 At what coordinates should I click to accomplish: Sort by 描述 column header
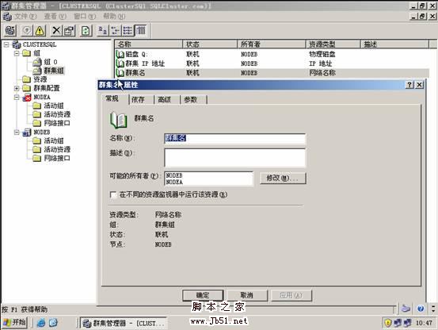[394, 44]
